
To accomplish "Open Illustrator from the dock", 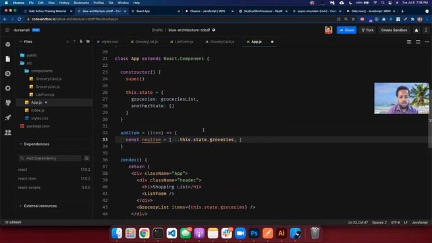I will coord(281,234).
